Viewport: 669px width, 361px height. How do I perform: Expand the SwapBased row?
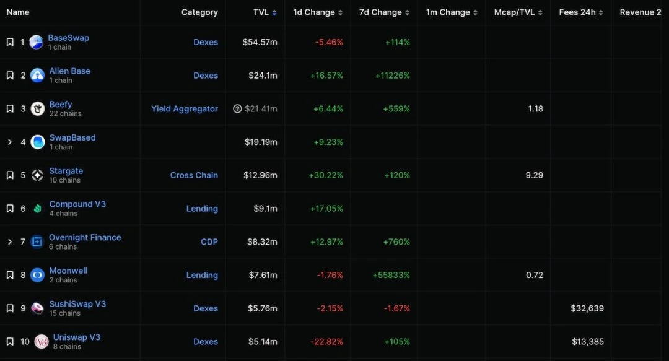click(x=10, y=142)
